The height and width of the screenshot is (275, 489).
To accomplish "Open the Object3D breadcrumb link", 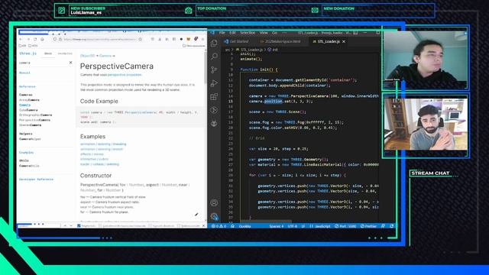I will pos(87,56).
